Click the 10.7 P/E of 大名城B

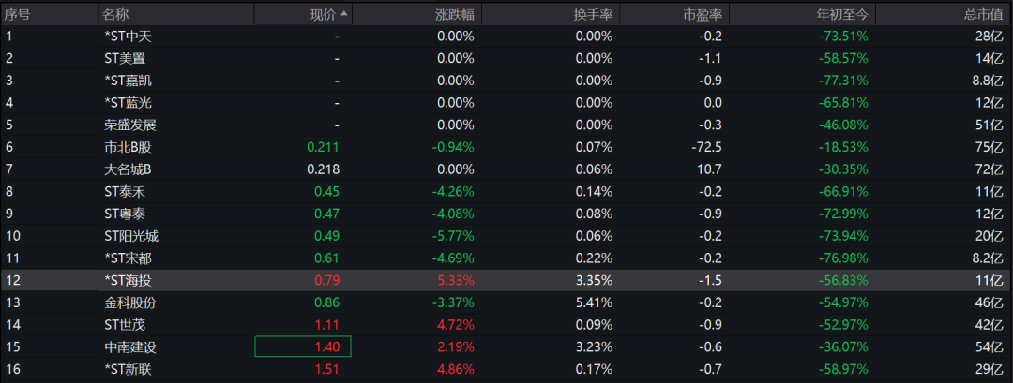pyautogui.click(x=711, y=169)
